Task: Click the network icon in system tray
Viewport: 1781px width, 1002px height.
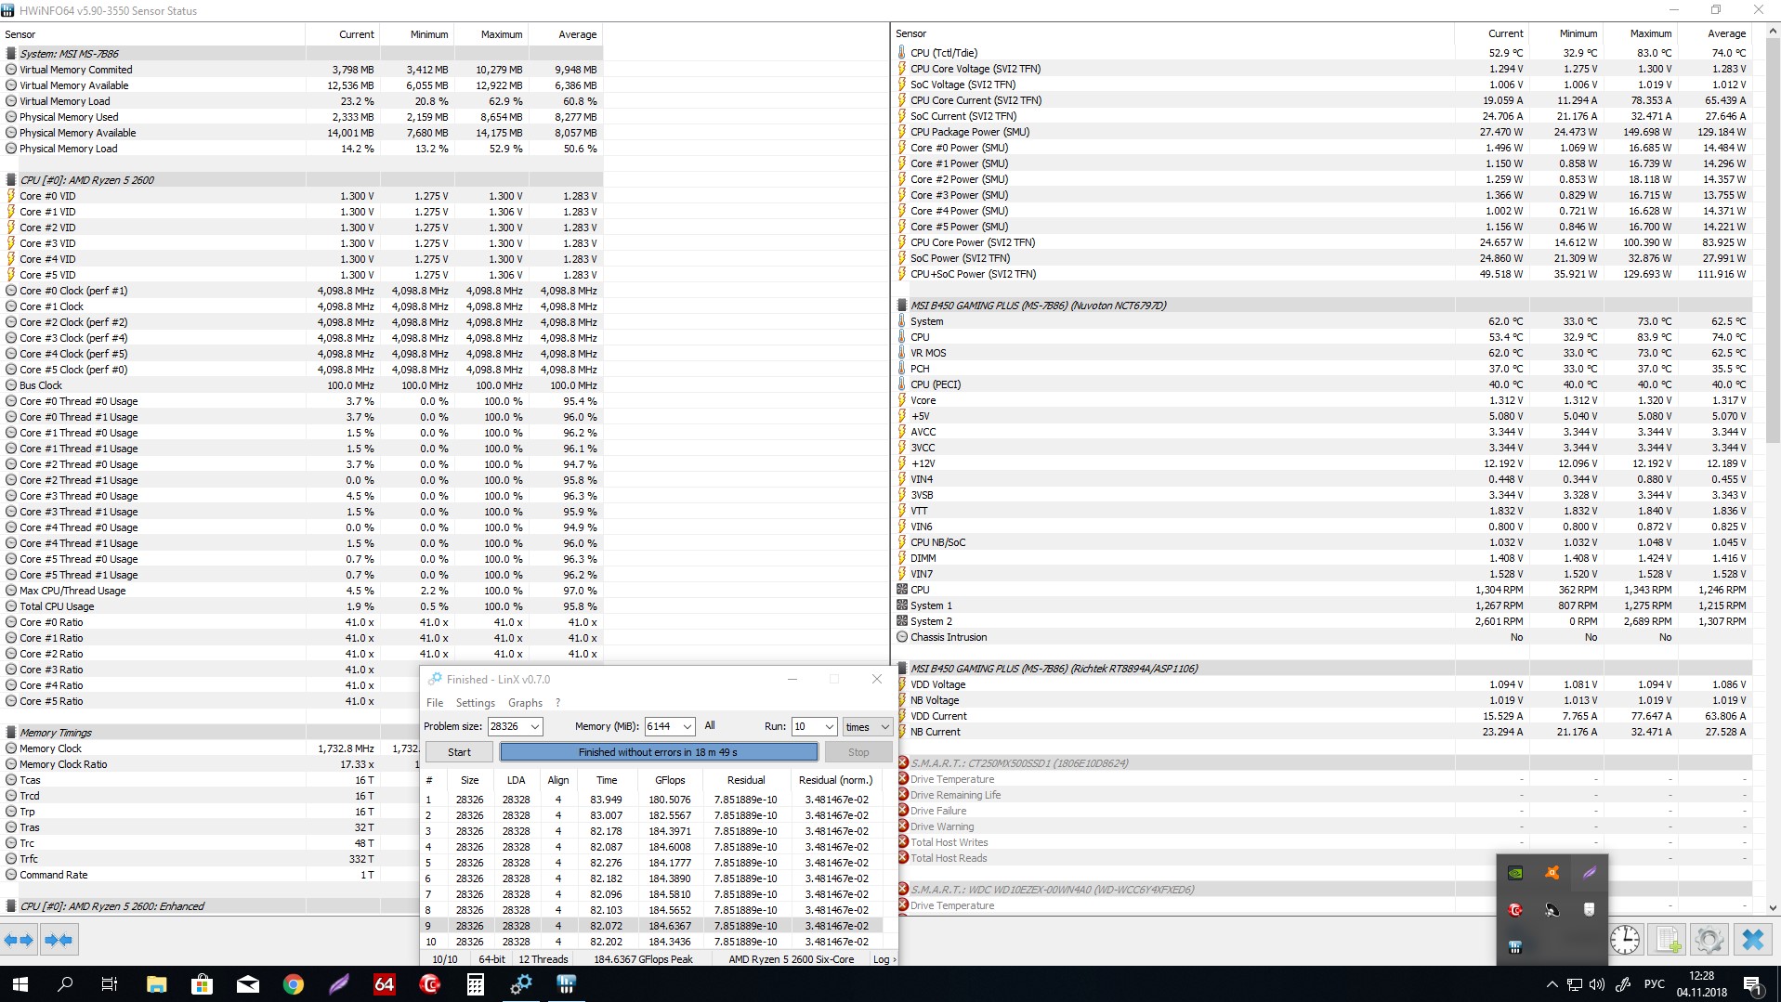Action: click(x=1575, y=984)
